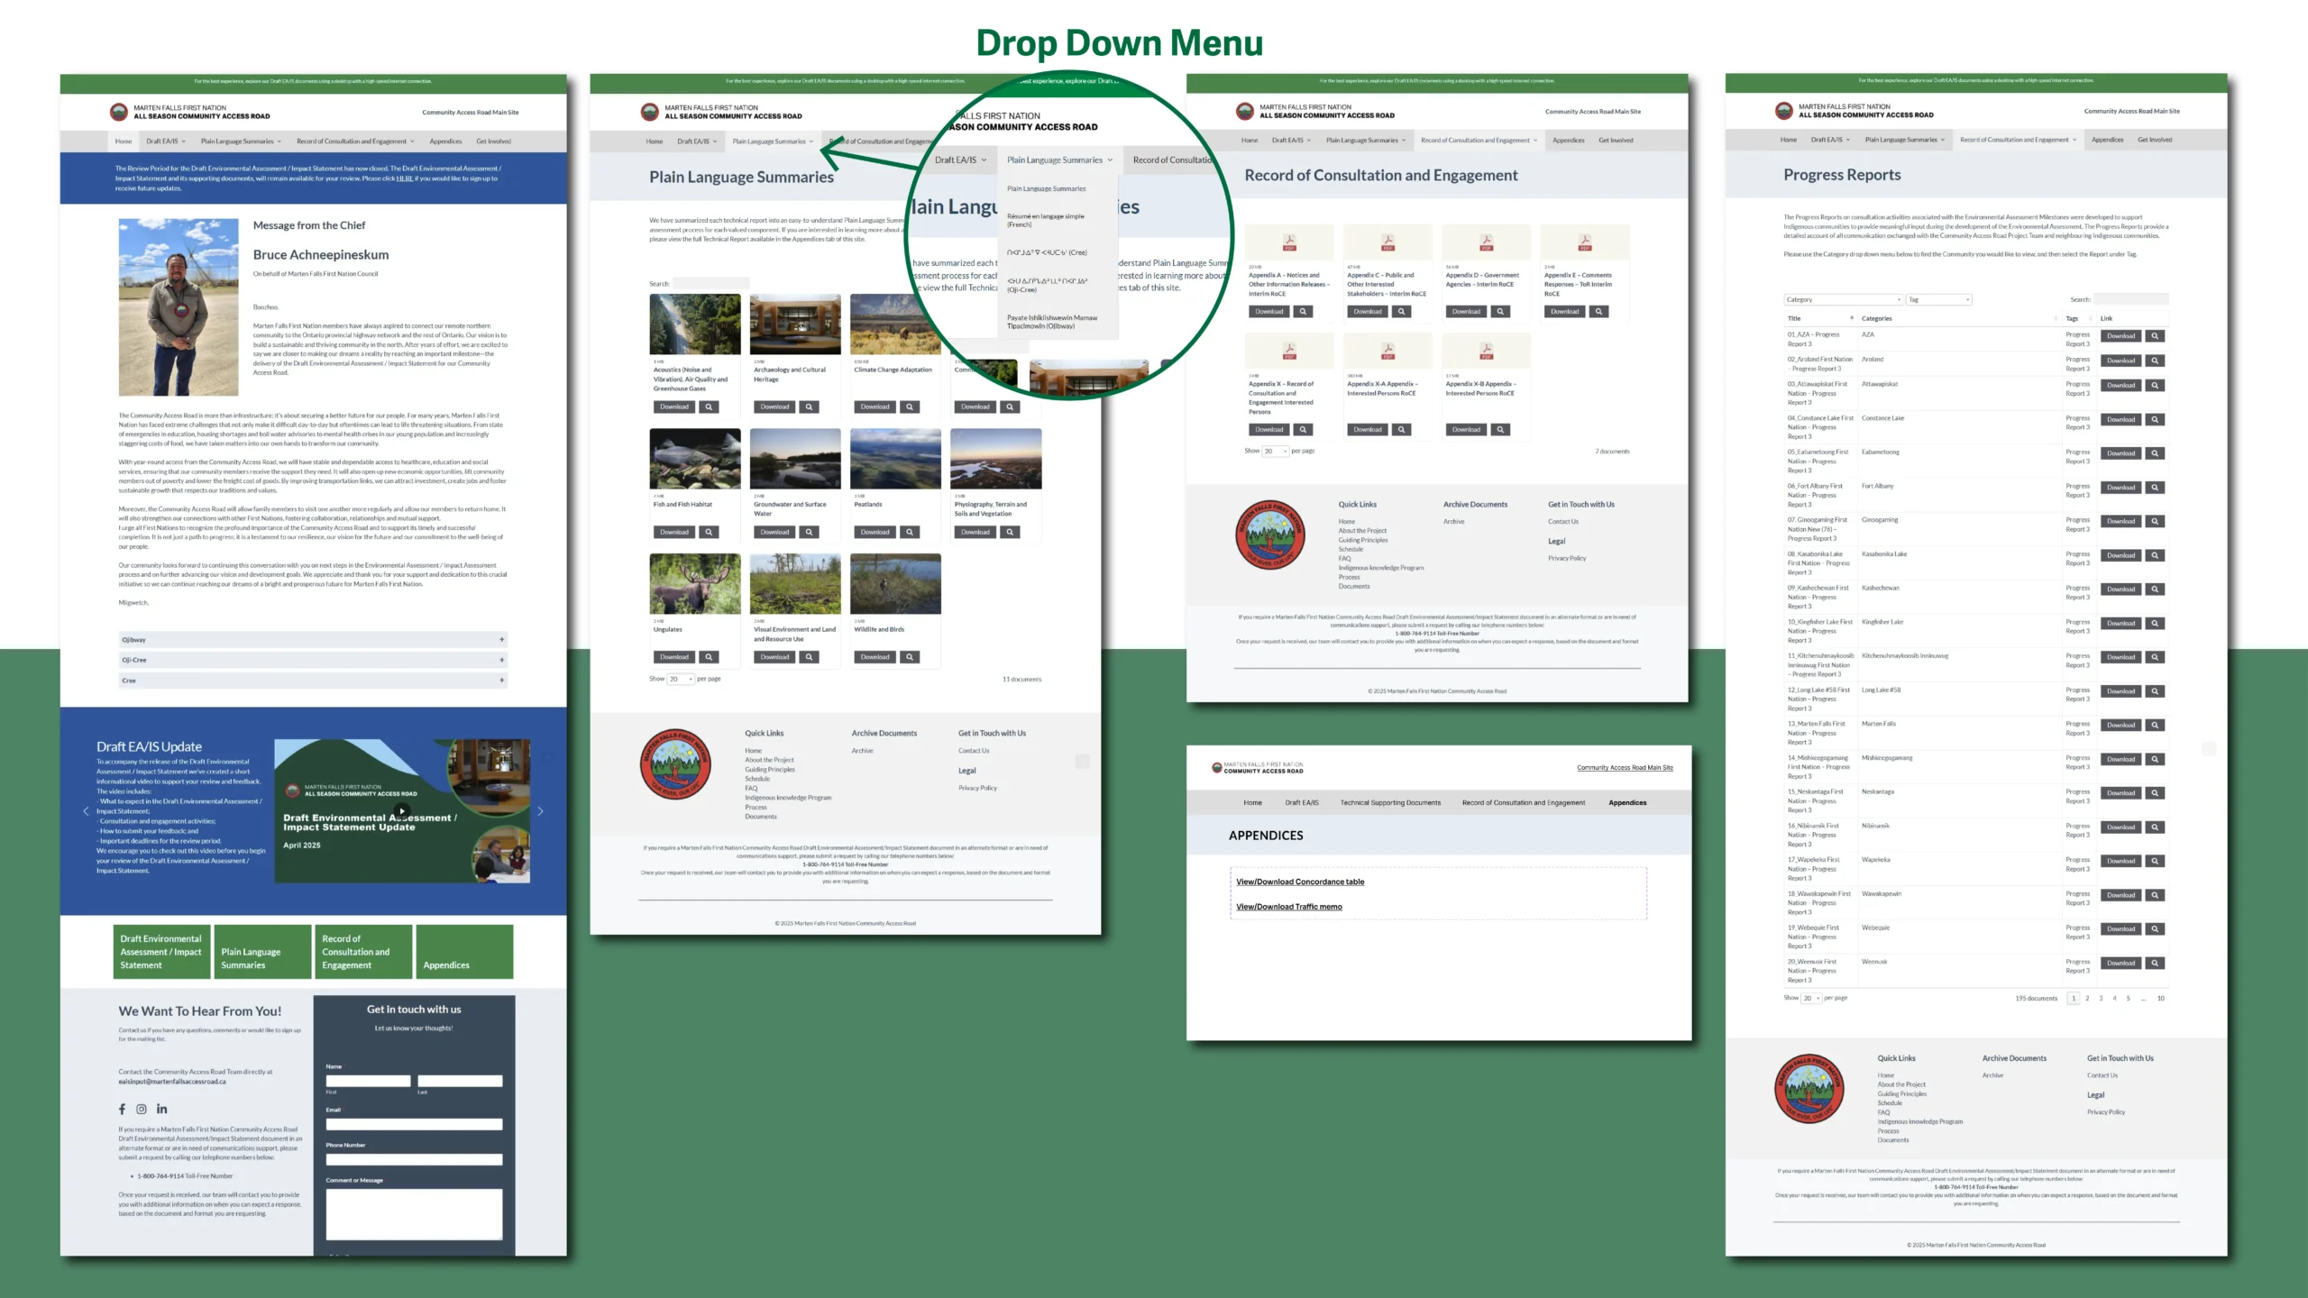Go to next slide using right arrow
Screen dimensions: 2308x1298
540,811
